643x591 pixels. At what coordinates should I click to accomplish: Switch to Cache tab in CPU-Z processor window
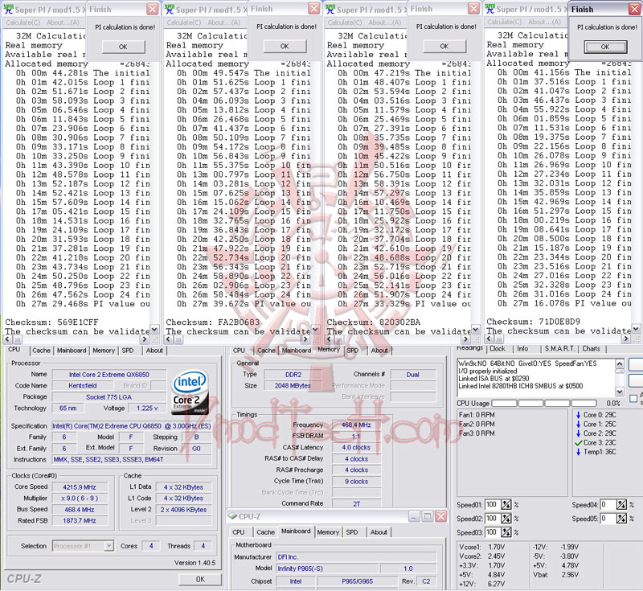click(41, 351)
